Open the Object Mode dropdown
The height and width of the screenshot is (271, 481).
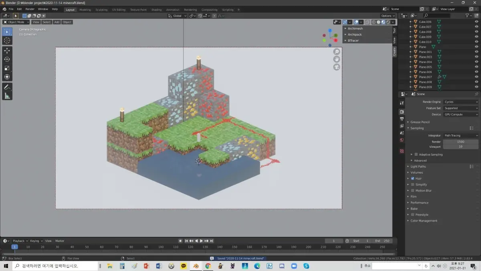click(16, 22)
